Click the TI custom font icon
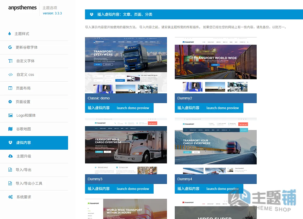 tap(10, 61)
